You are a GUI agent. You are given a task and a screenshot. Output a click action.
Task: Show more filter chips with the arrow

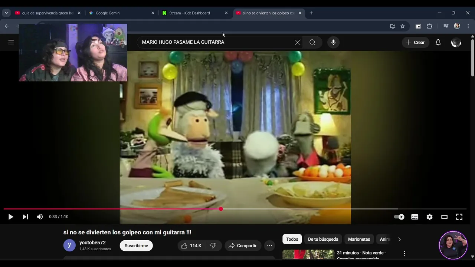coord(399,239)
